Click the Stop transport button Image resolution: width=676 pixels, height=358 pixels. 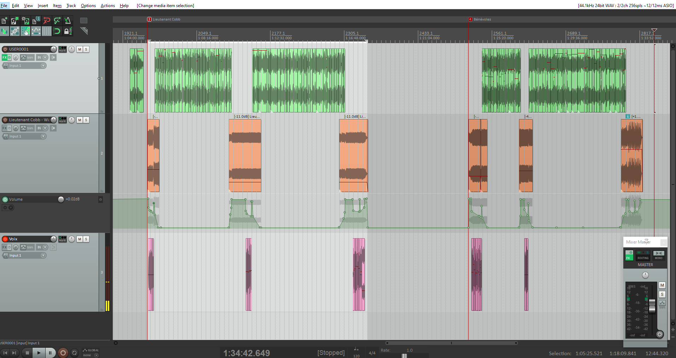tap(27, 353)
